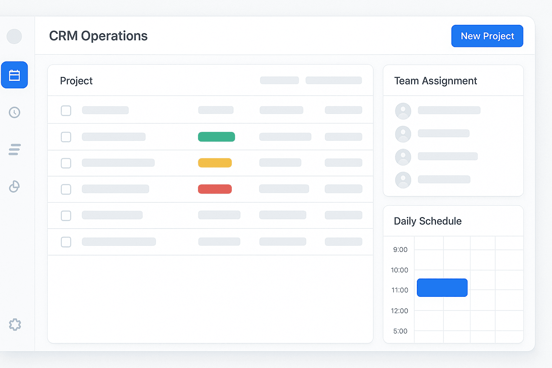Check the row with red status badge
Screen dimensions: 552x368
(x=66, y=189)
